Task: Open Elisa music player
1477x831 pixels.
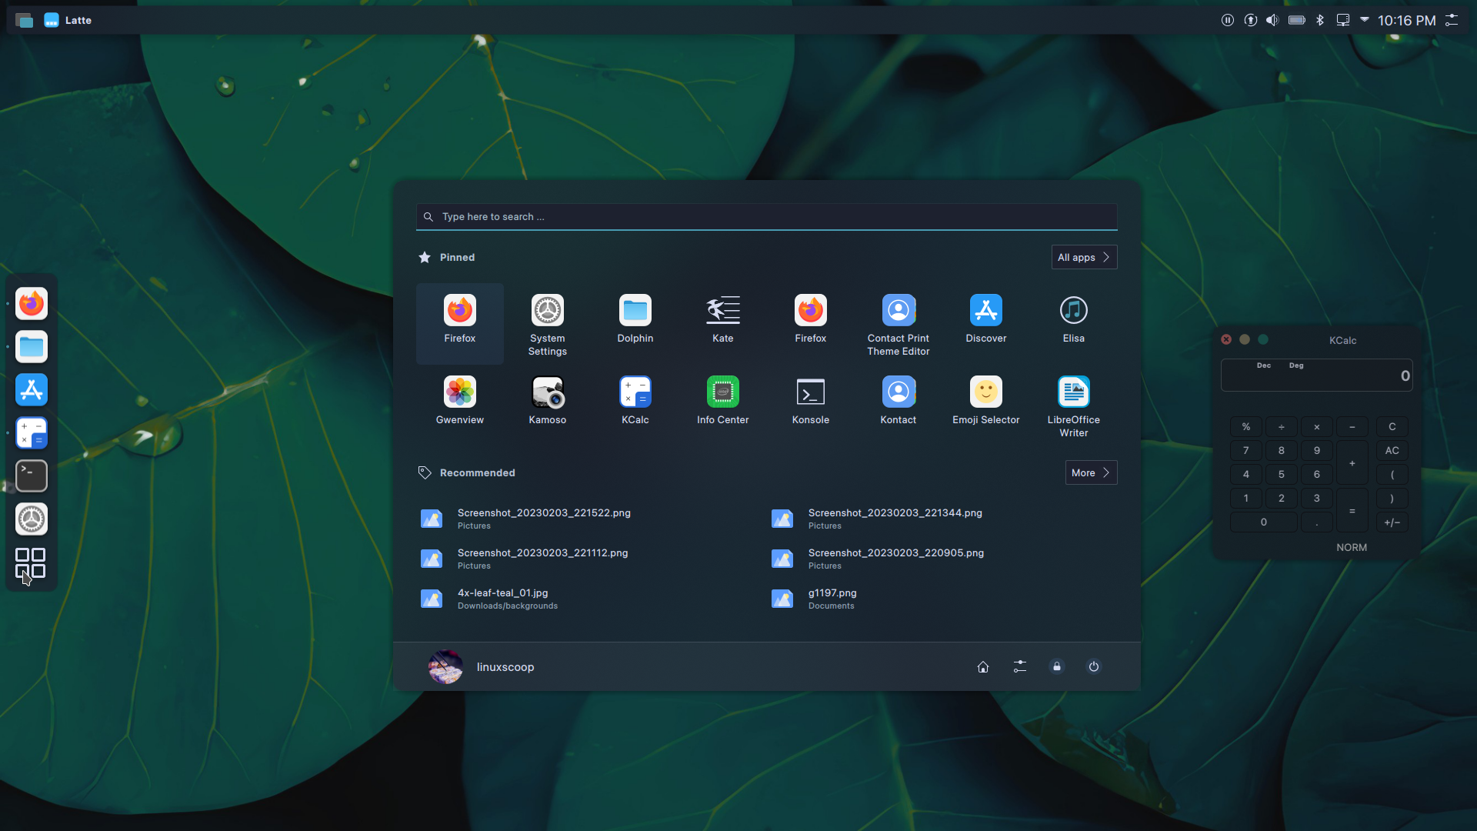Action: tap(1074, 324)
